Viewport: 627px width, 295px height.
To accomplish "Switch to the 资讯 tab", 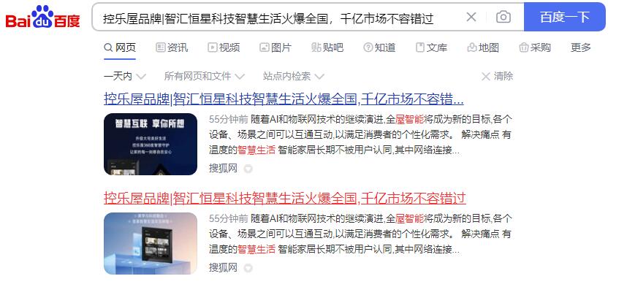I will 172,47.
